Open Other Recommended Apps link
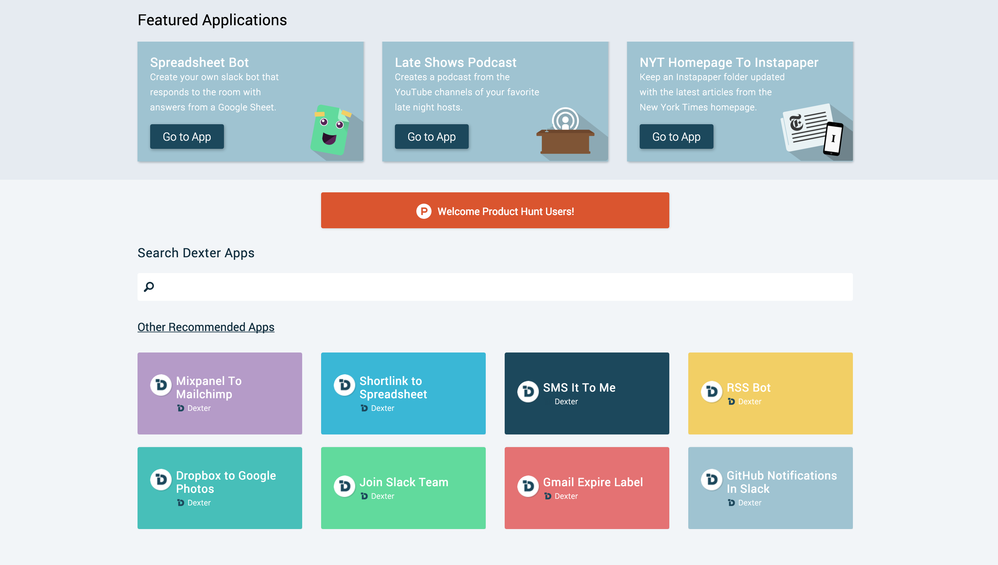998x565 pixels. point(206,327)
